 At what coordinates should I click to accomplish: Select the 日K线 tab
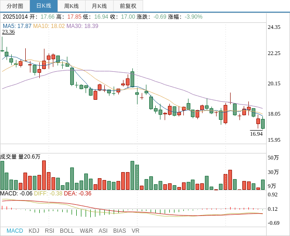[43, 6]
